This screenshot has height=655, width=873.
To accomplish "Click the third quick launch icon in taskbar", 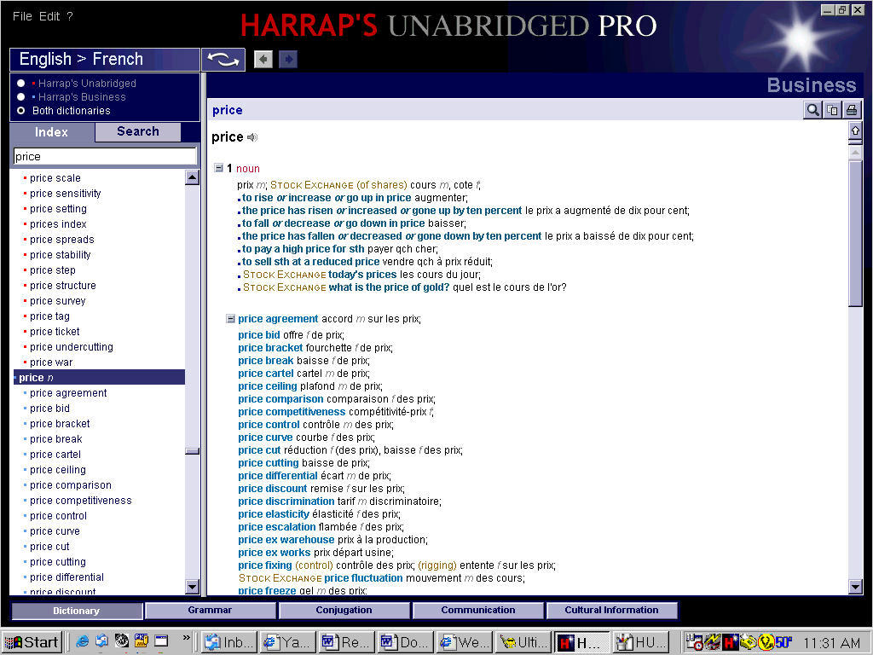I will 121,641.
